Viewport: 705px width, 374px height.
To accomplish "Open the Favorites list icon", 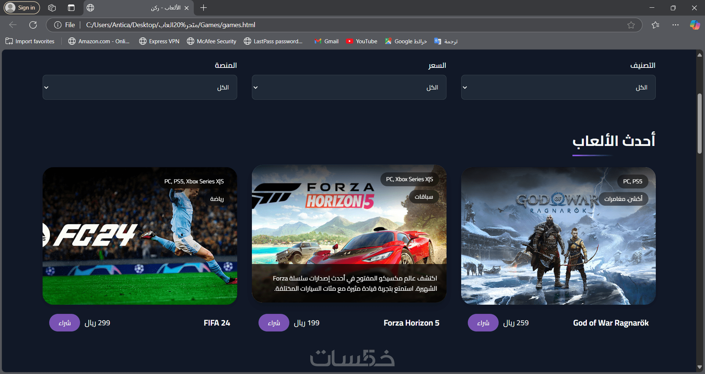I will point(655,25).
